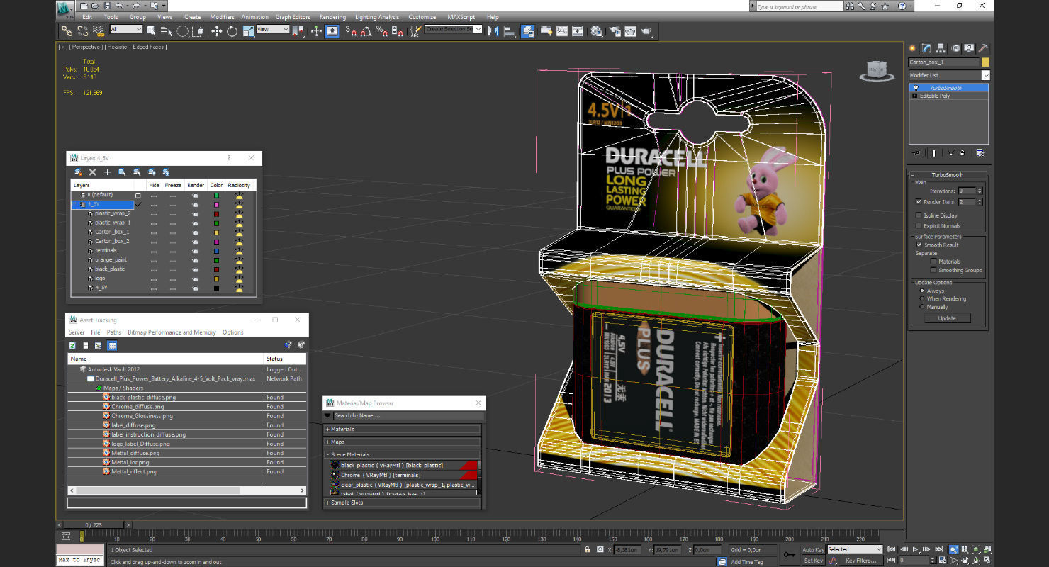Click the teapot Render Production icon
The width and height of the screenshot is (1049, 567).
(x=646, y=30)
